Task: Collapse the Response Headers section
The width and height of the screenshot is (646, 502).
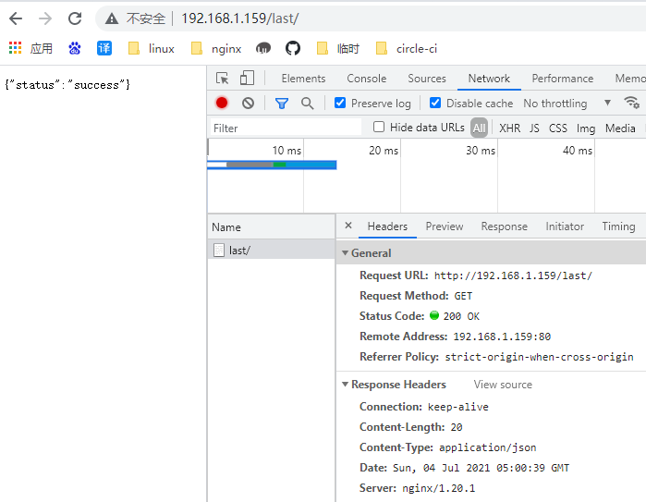Action: (346, 385)
